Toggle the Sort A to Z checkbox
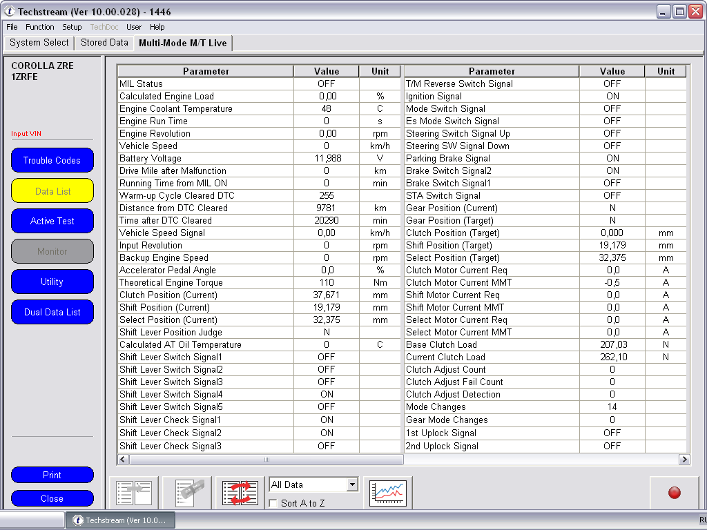 click(x=273, y=504)
